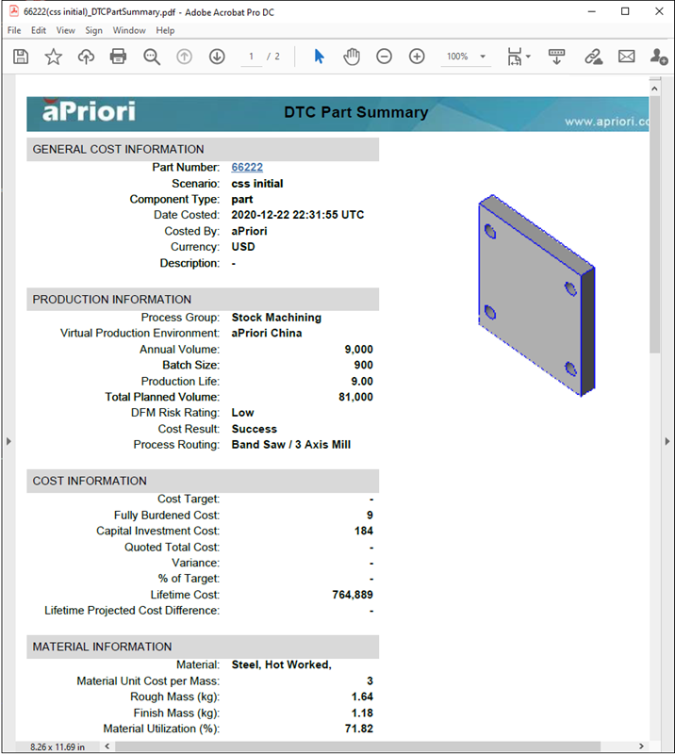Click the 100% zoom value field

pyautogui.click(x=457, y=57)
